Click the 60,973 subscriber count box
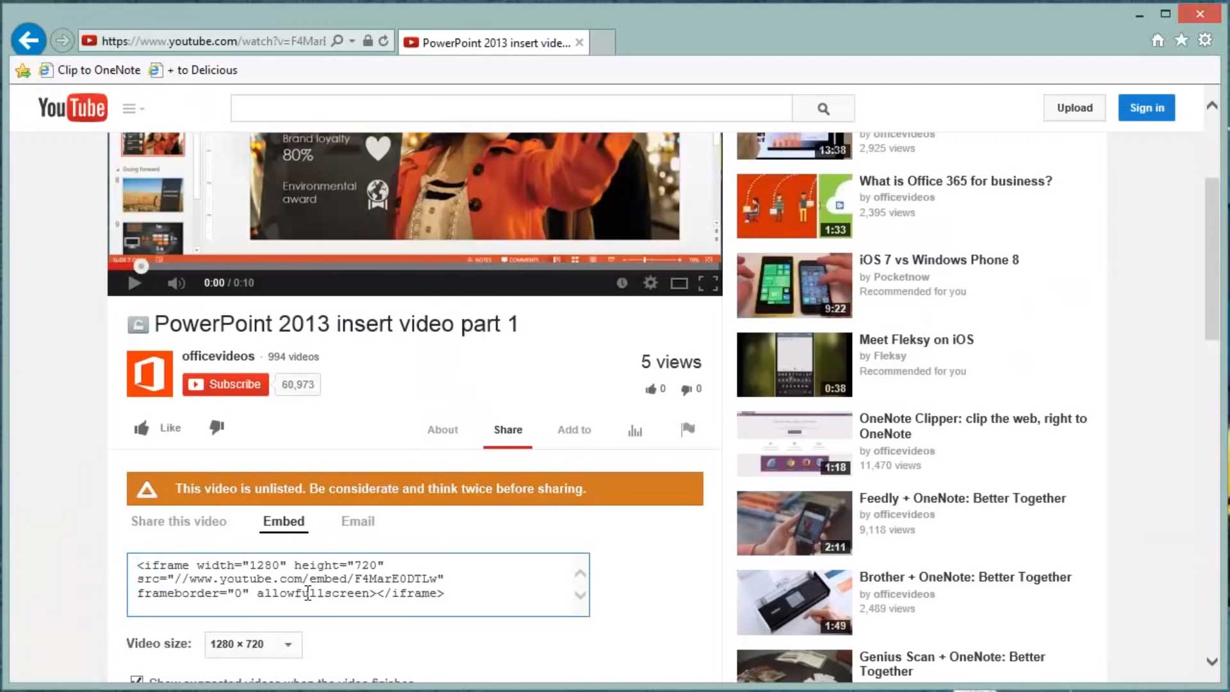The height and width of the screenshot is (692, 1230). [298, 384]
